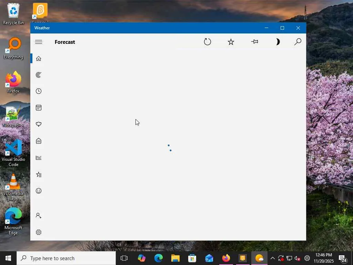Close the Weather window
Image resolution: width=353 pixels, height=265 pixels.
(298, 28)
